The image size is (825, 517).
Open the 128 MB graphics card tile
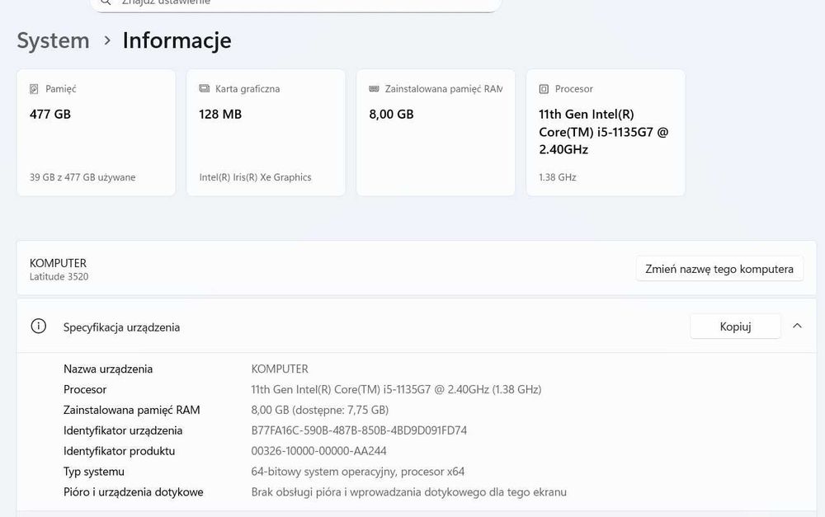point(266,133)
